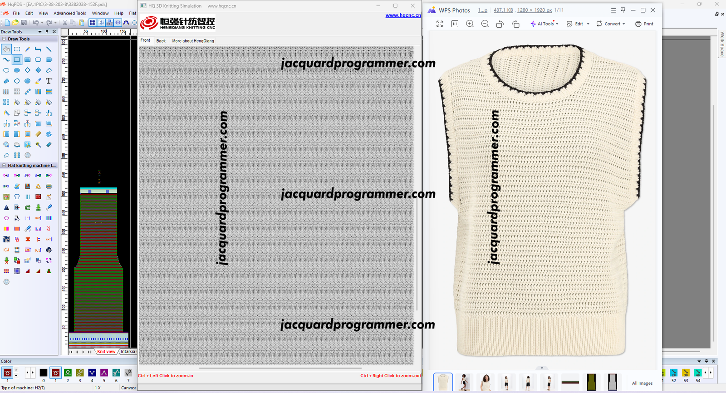Viewport: 726px width, 393px height.
Task: Select the green color swatch number 2
Action: [68, 373]
